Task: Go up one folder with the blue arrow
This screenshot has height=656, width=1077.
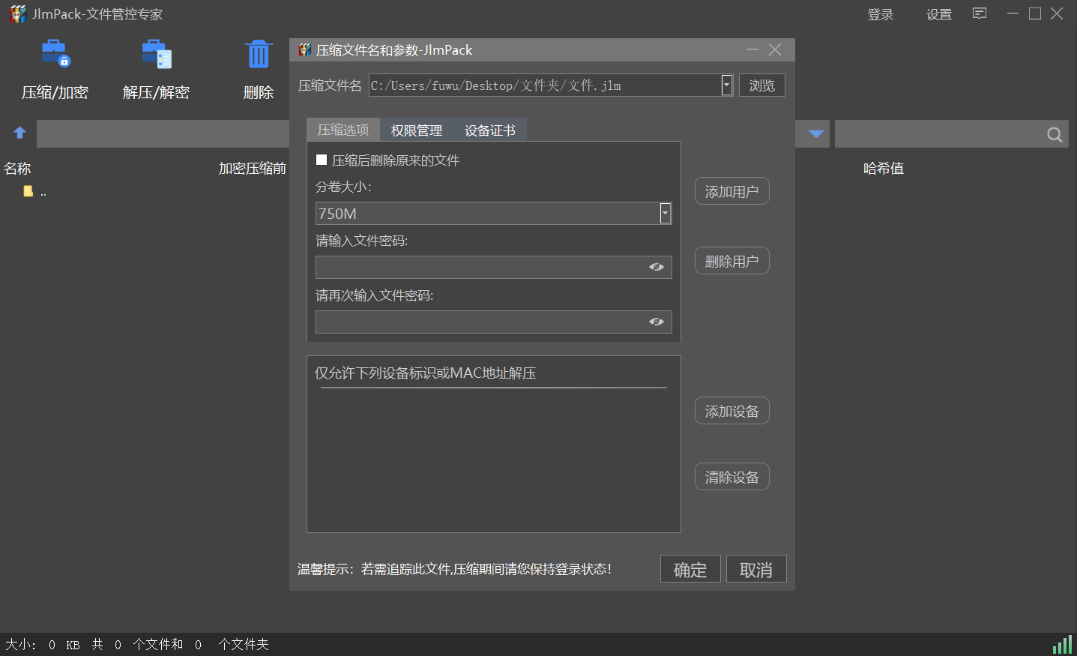Action: (x=20, y=133)
